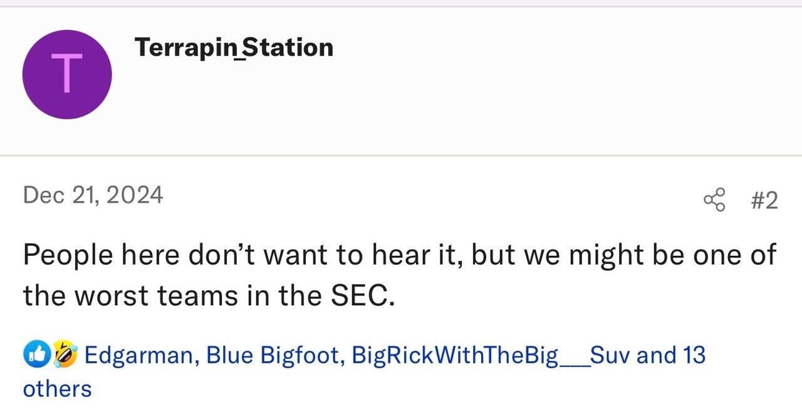Click the blue thumbs-up Like reaction icon

coord(36,355)
